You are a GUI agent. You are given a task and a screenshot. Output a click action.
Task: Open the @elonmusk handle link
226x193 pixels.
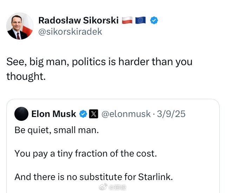click(126, 114)
